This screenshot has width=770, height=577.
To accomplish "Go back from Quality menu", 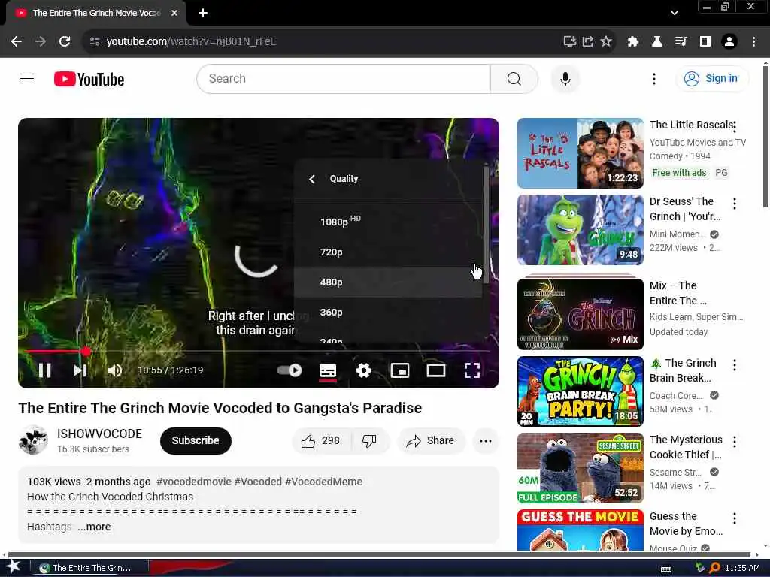I will click(x=312, y=179).
